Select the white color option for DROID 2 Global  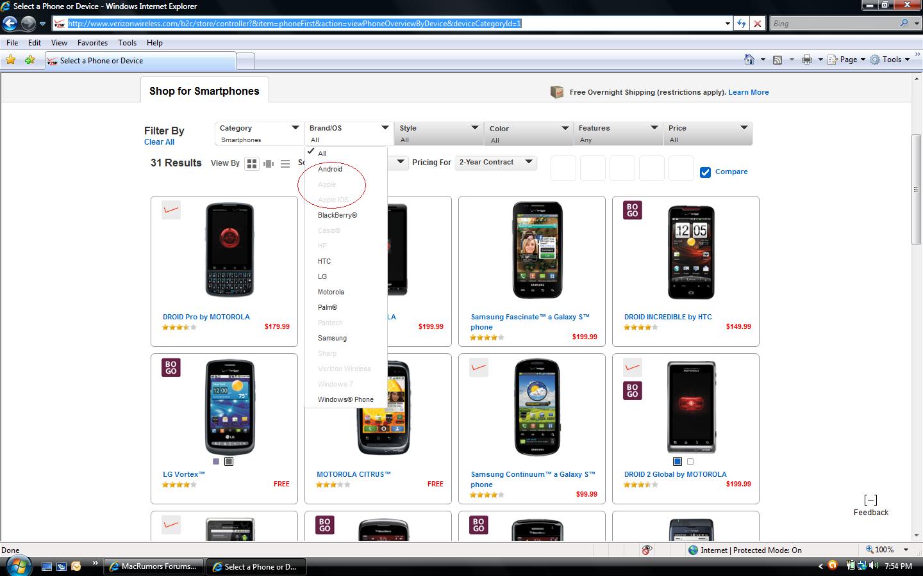[x=690, y=461]
